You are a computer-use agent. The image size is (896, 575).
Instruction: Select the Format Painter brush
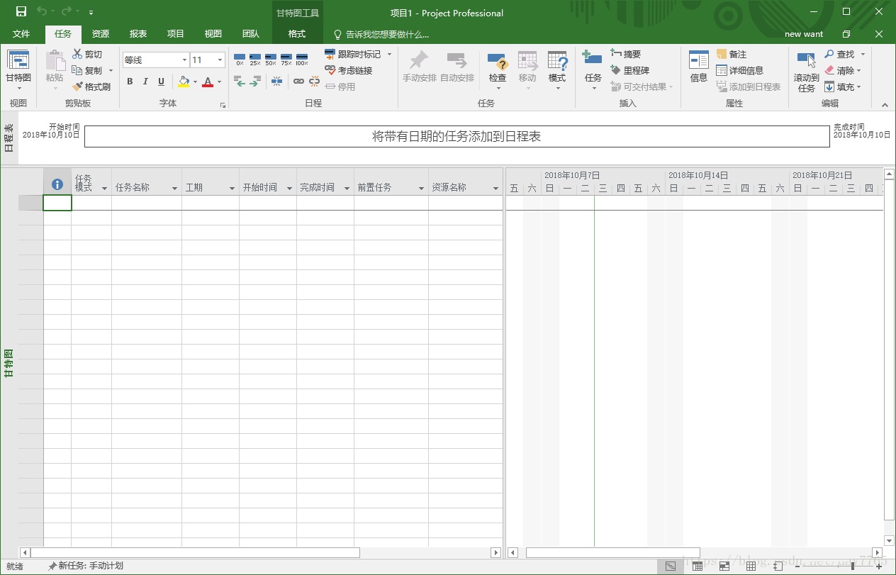tap(77, 86)
